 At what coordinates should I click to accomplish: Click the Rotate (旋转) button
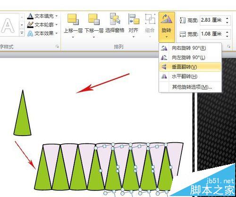[167, 27]
